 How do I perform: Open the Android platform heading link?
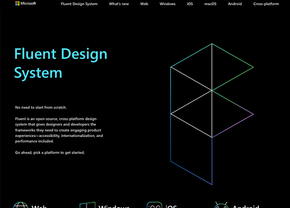pyautogui.click(x=246, y=206)
